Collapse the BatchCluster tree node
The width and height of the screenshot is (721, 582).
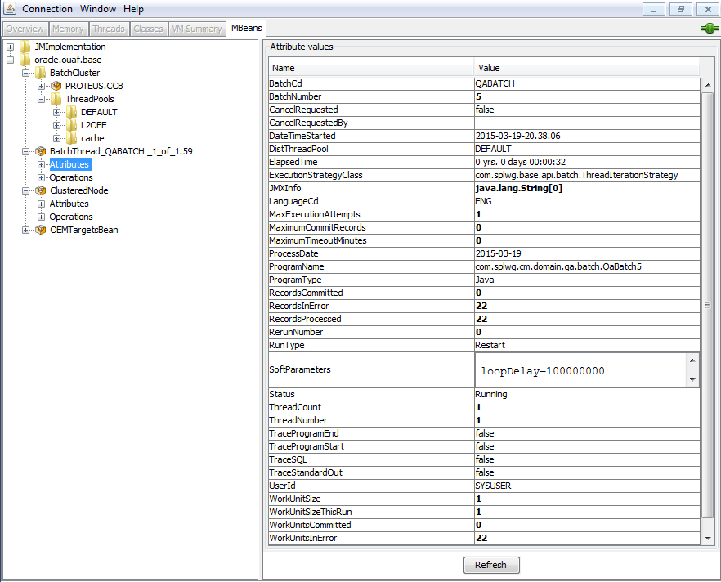point(25,73)
